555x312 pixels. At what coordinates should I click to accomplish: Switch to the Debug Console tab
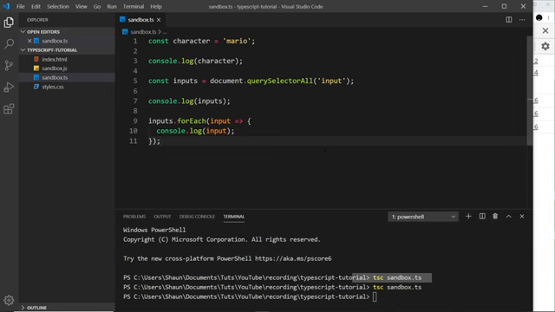click(197, 217)
